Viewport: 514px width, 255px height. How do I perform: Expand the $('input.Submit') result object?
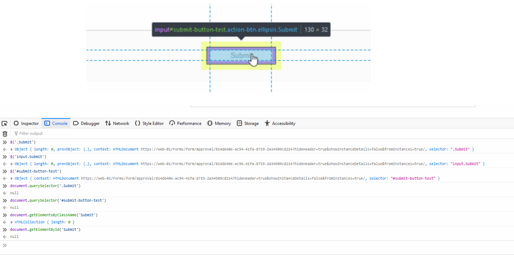point(12,164)
